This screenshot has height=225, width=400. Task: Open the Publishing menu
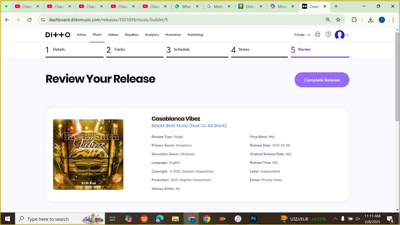195,35
